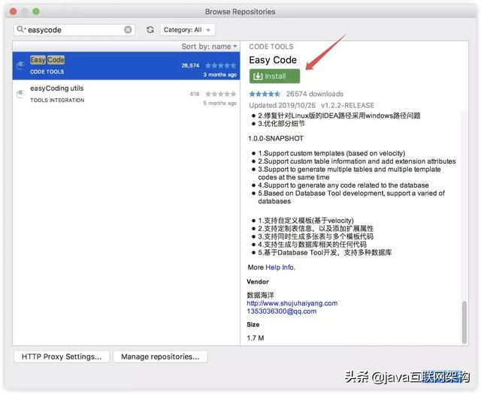Zoom the window with green button
The width and height of the screenshot is (481, 394).
point(36,12)
